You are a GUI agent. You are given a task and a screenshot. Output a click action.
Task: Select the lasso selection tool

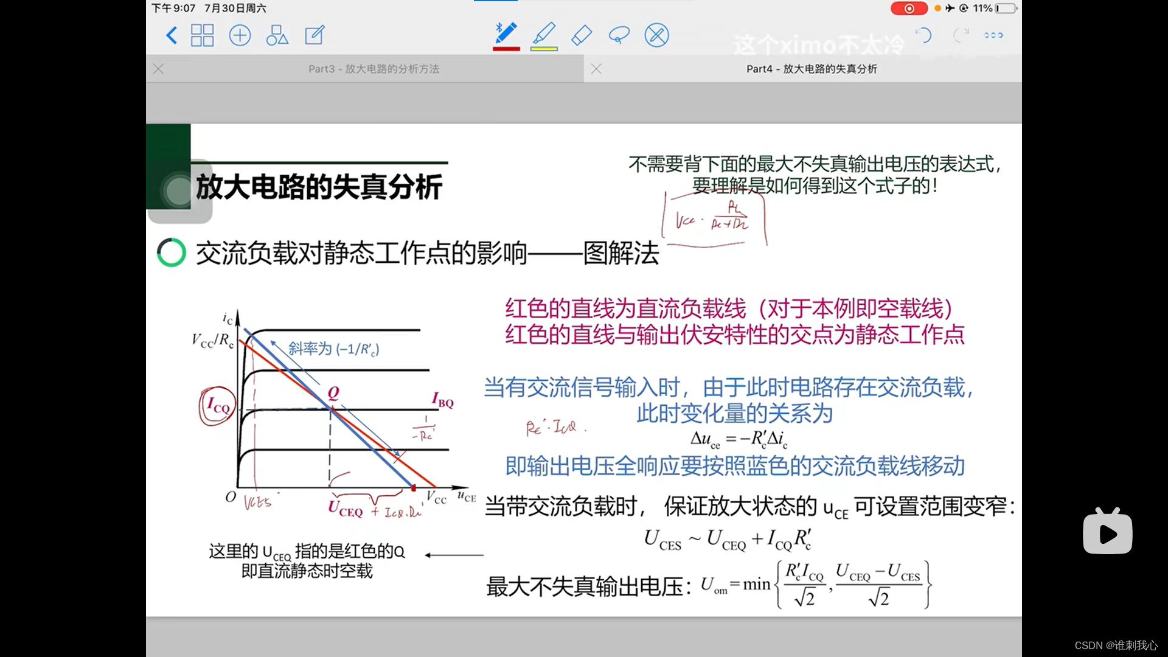[x=619, y=35]
